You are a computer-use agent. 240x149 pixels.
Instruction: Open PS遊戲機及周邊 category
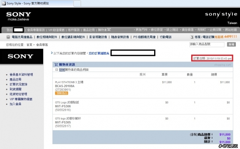click(x=144, y=37)
